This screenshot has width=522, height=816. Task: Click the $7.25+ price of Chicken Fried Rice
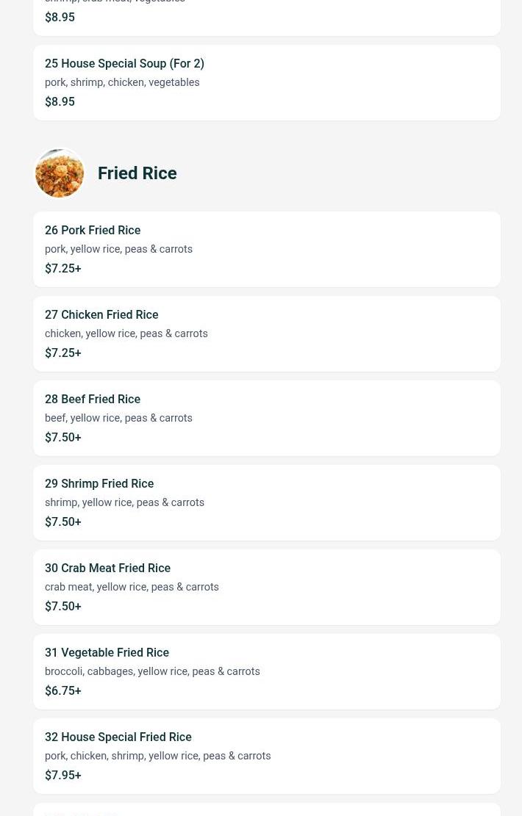[x=63, y=353]
